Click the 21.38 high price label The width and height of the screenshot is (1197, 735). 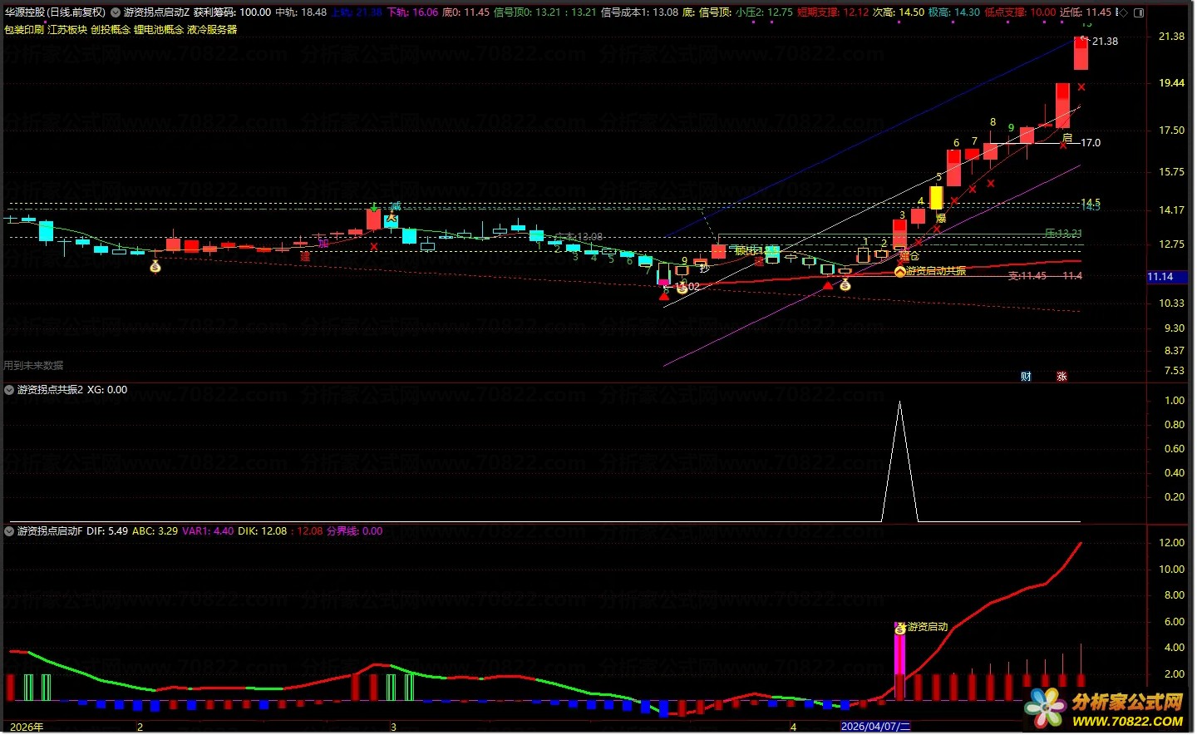click(x=1105, y=42)
